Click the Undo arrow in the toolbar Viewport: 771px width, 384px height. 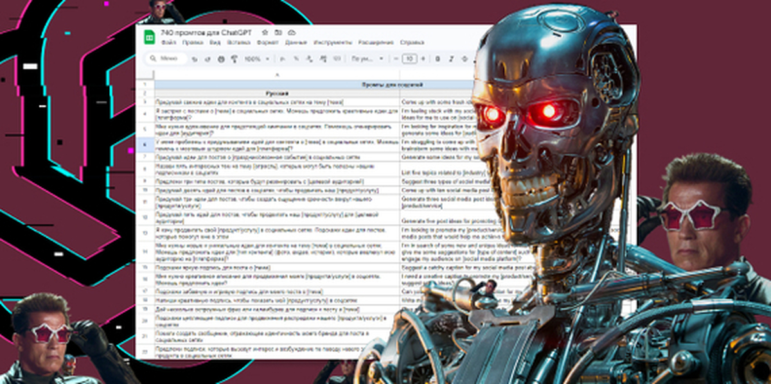[x=195, y=58]
